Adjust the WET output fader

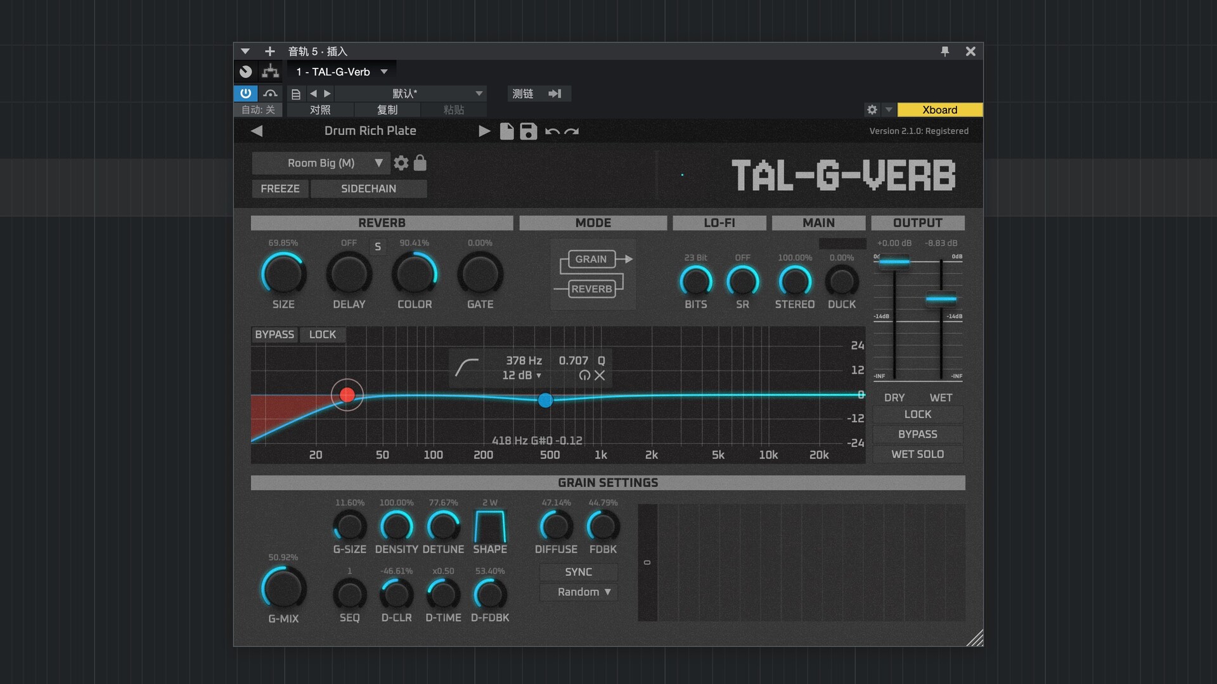click(x=940, y=298)
